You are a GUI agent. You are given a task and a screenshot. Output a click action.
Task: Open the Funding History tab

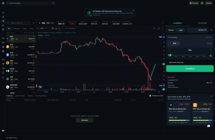(x=41, y=96)
